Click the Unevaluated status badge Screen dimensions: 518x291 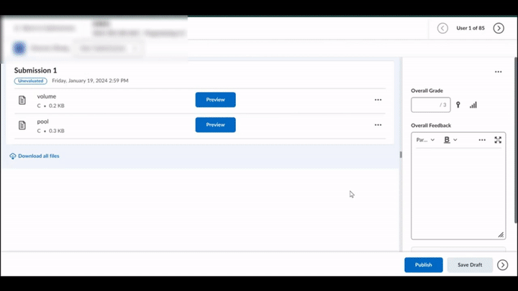[31, 80]
